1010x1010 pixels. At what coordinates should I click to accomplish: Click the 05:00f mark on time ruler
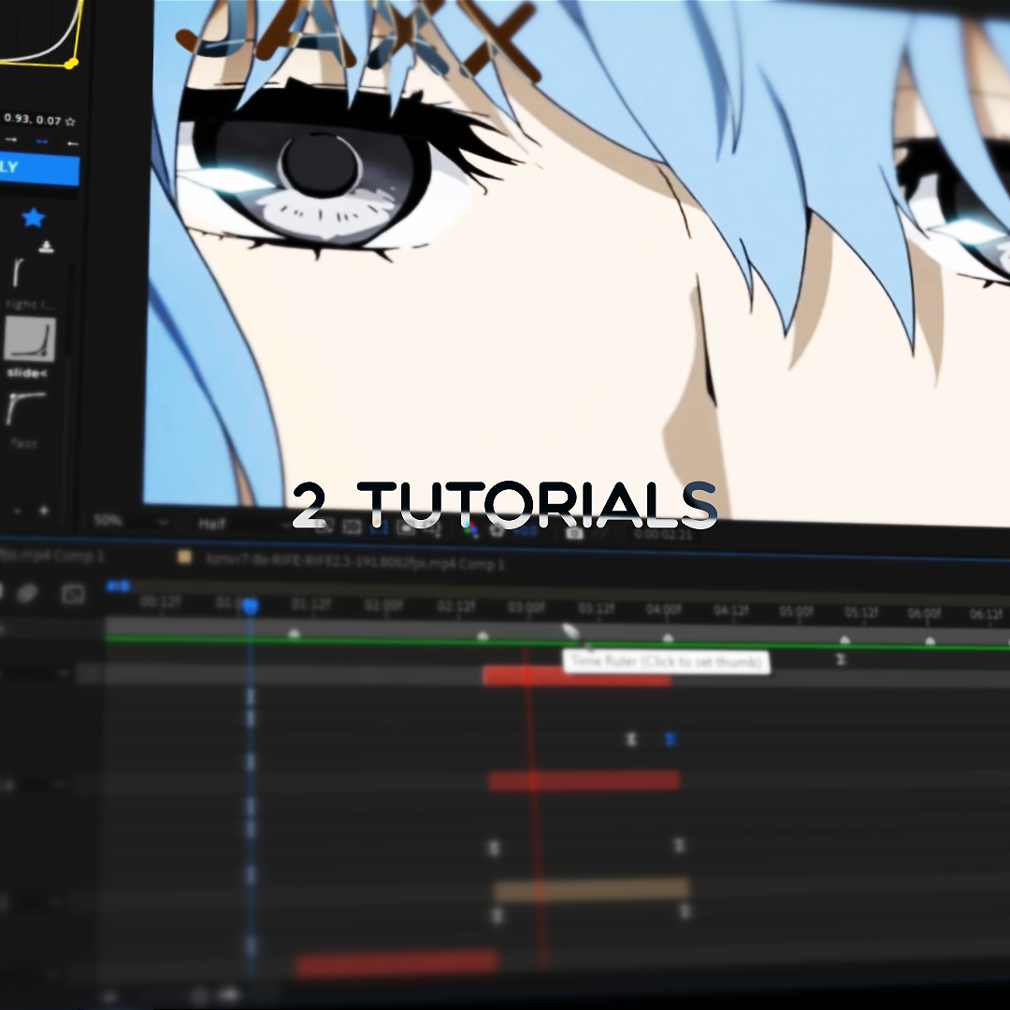[796, 611]
